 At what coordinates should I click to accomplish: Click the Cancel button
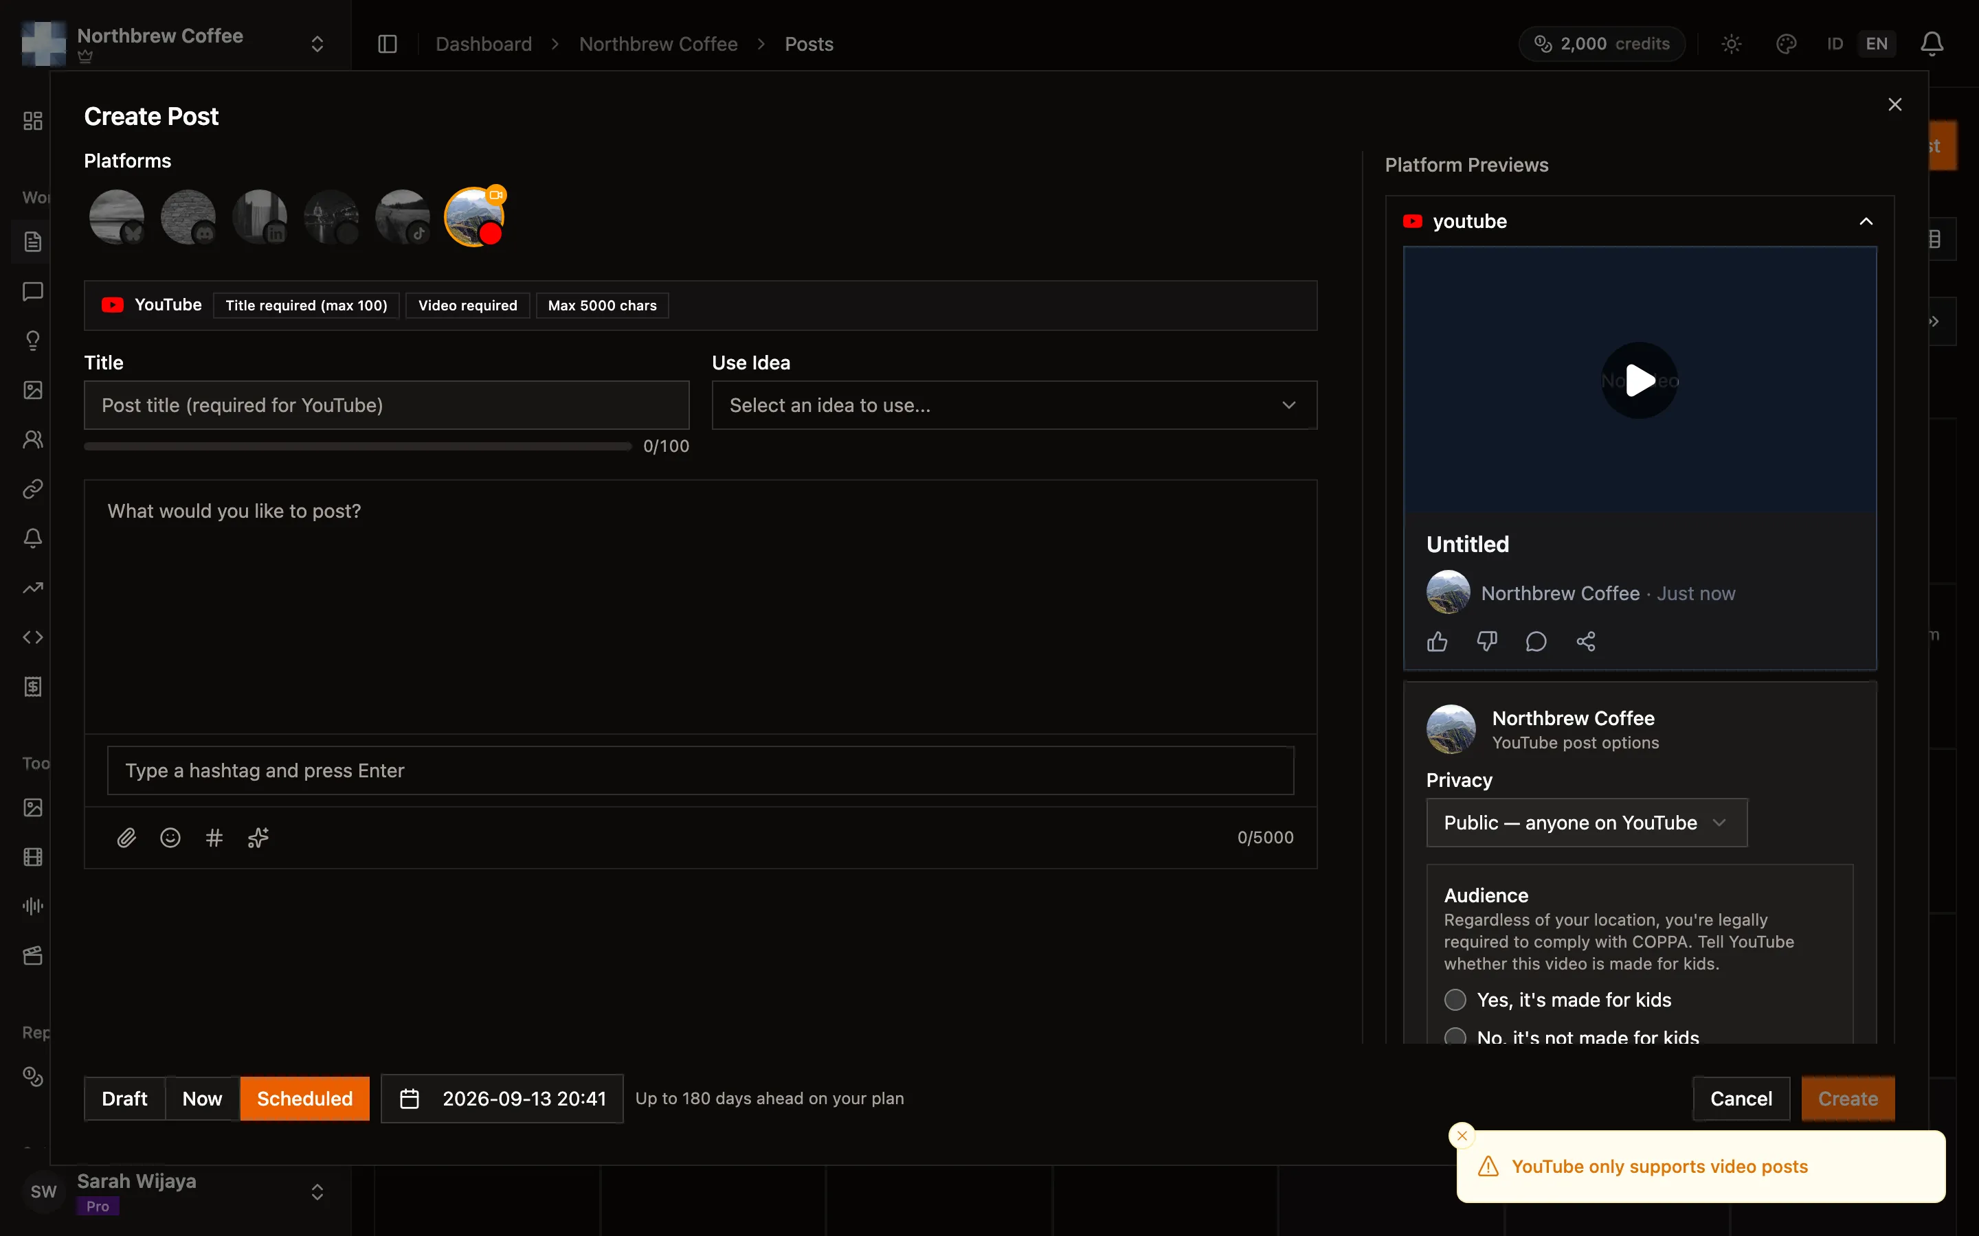coord(1741,1099)
